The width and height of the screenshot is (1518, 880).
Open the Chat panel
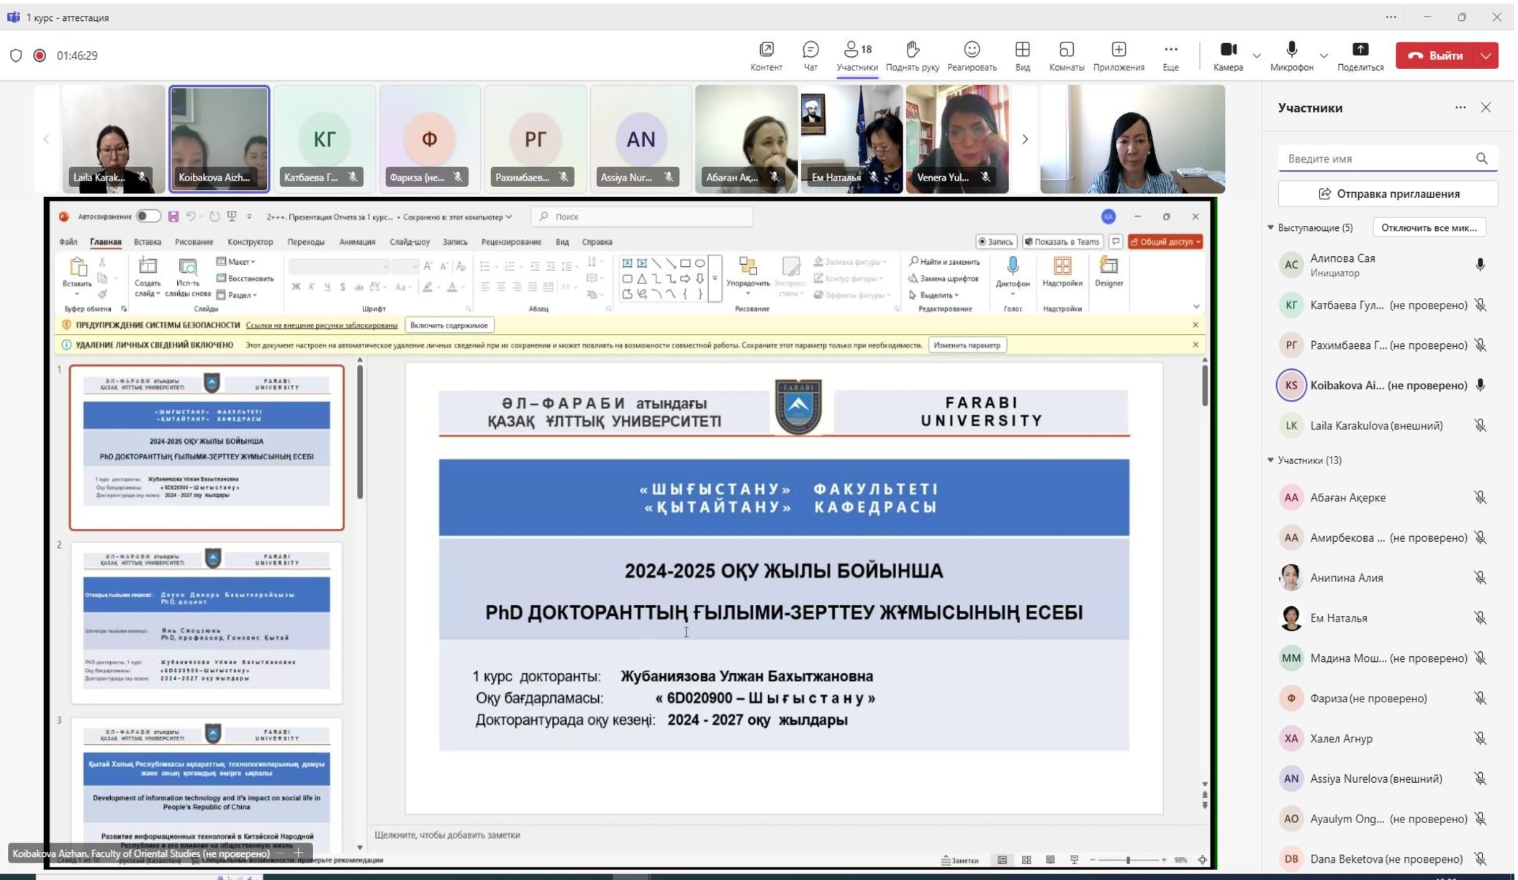(812, 55)
